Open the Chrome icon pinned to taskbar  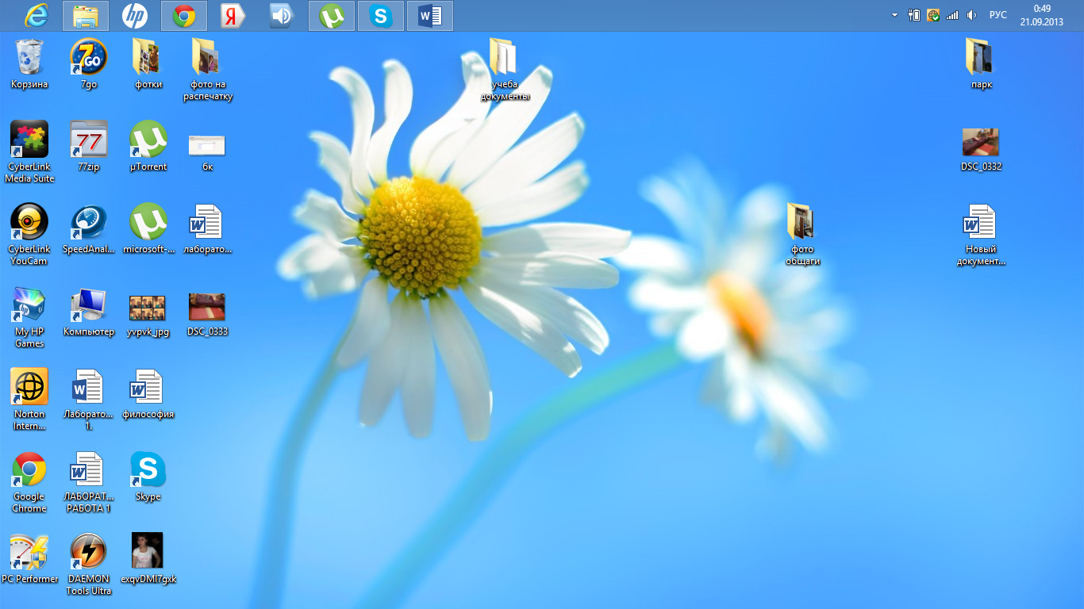(184, 16)
